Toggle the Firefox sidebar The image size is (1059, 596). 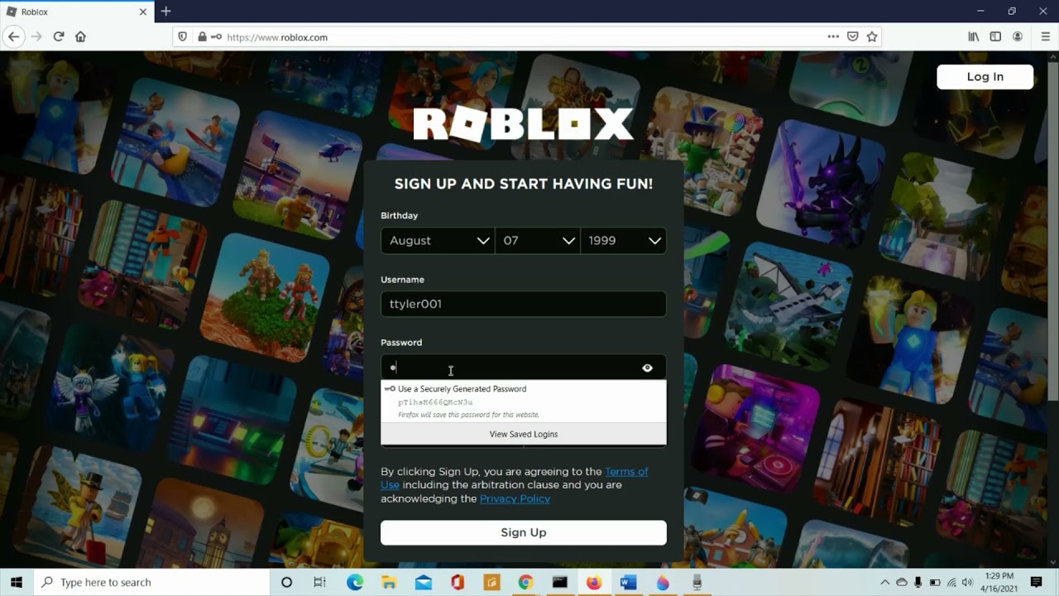click(995, 36)
